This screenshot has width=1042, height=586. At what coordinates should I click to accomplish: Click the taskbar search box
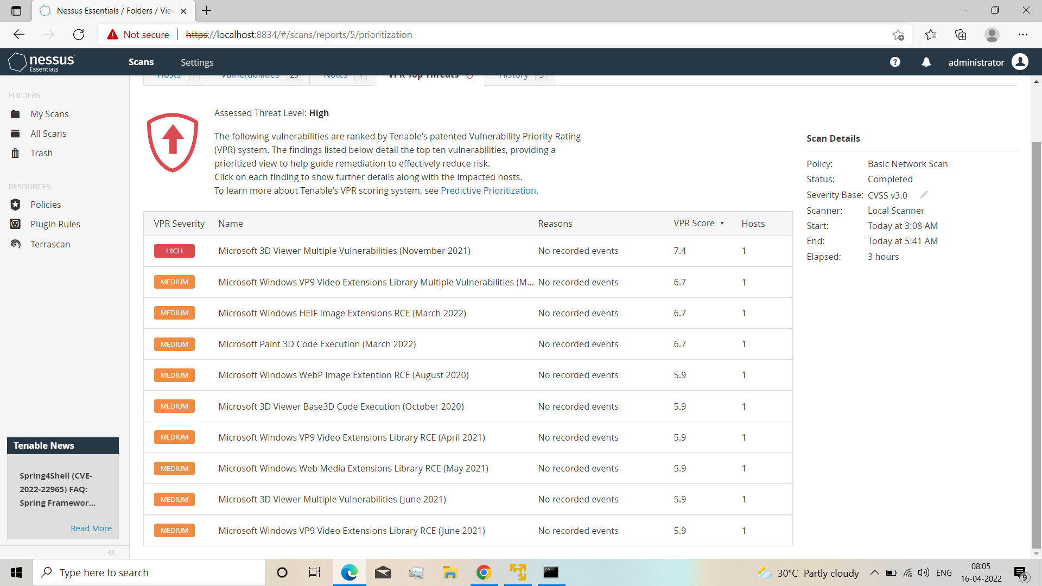149,572
